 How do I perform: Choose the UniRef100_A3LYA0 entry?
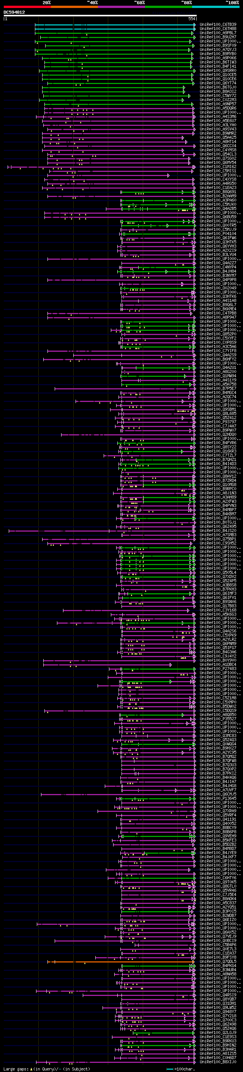tap(218, 125)
